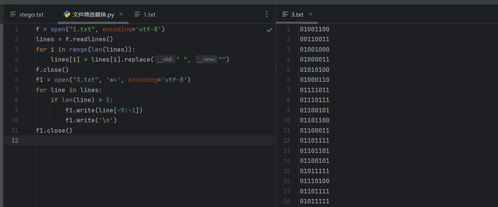Click line number 12 in the Python editor gutter
498x207 pixels.
point(15,140)
